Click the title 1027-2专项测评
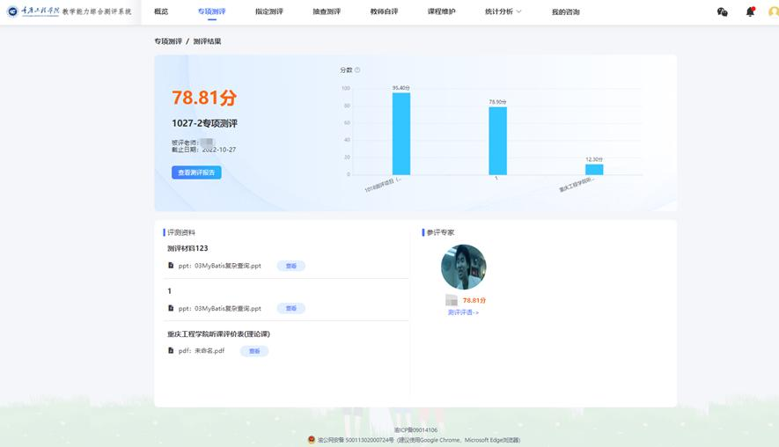Image resolution: width=779 pixels, height=447 pixels. pyautogui.click(x=205, y=123)
